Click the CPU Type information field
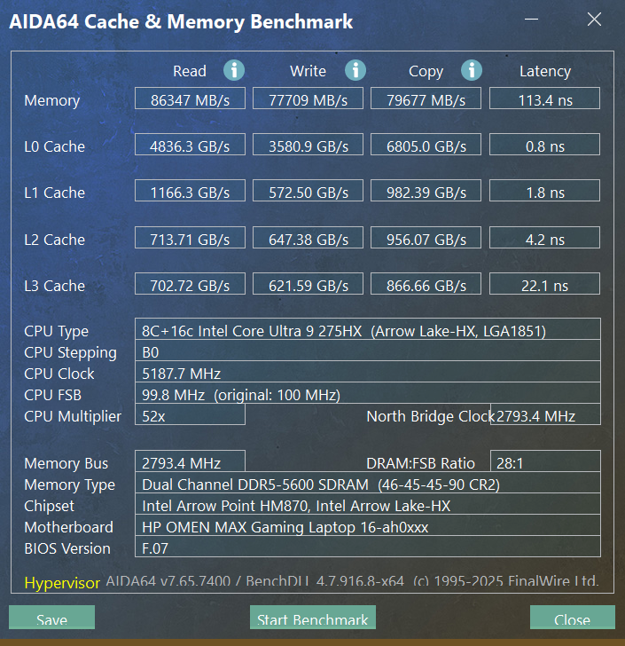Image resolution: width=625 pixels, height=646 pixels. coord(367,330)
